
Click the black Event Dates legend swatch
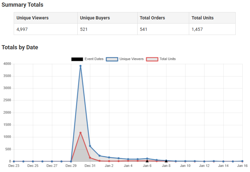(x=77, y=59)
